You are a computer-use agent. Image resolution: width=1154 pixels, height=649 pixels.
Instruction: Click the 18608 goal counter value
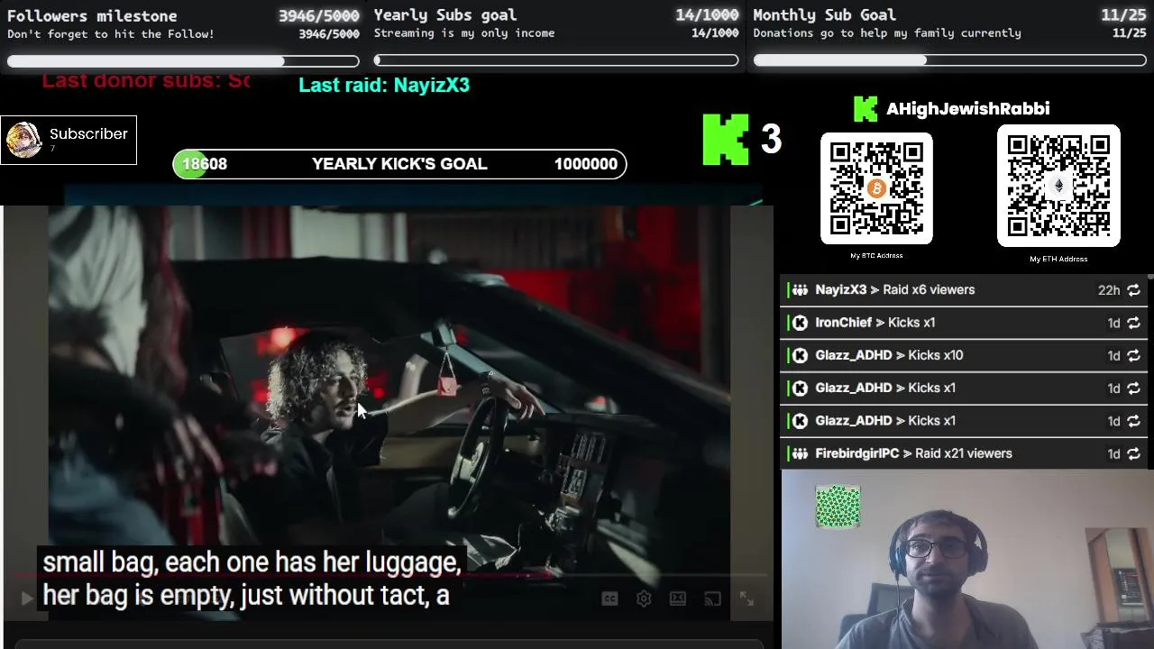(205, 164)
